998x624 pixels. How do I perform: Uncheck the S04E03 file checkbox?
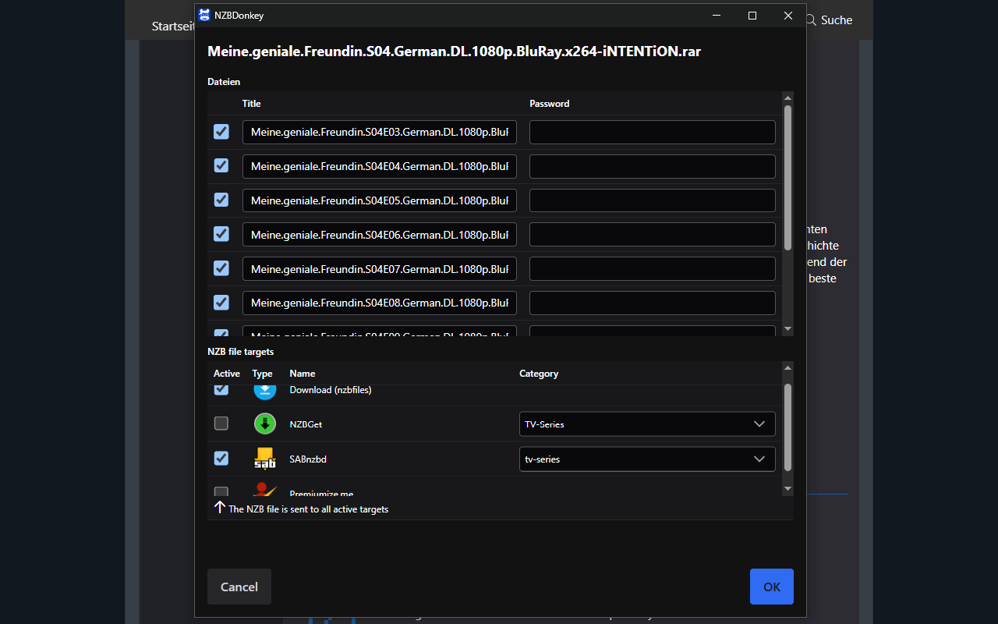tap(221, 132)
